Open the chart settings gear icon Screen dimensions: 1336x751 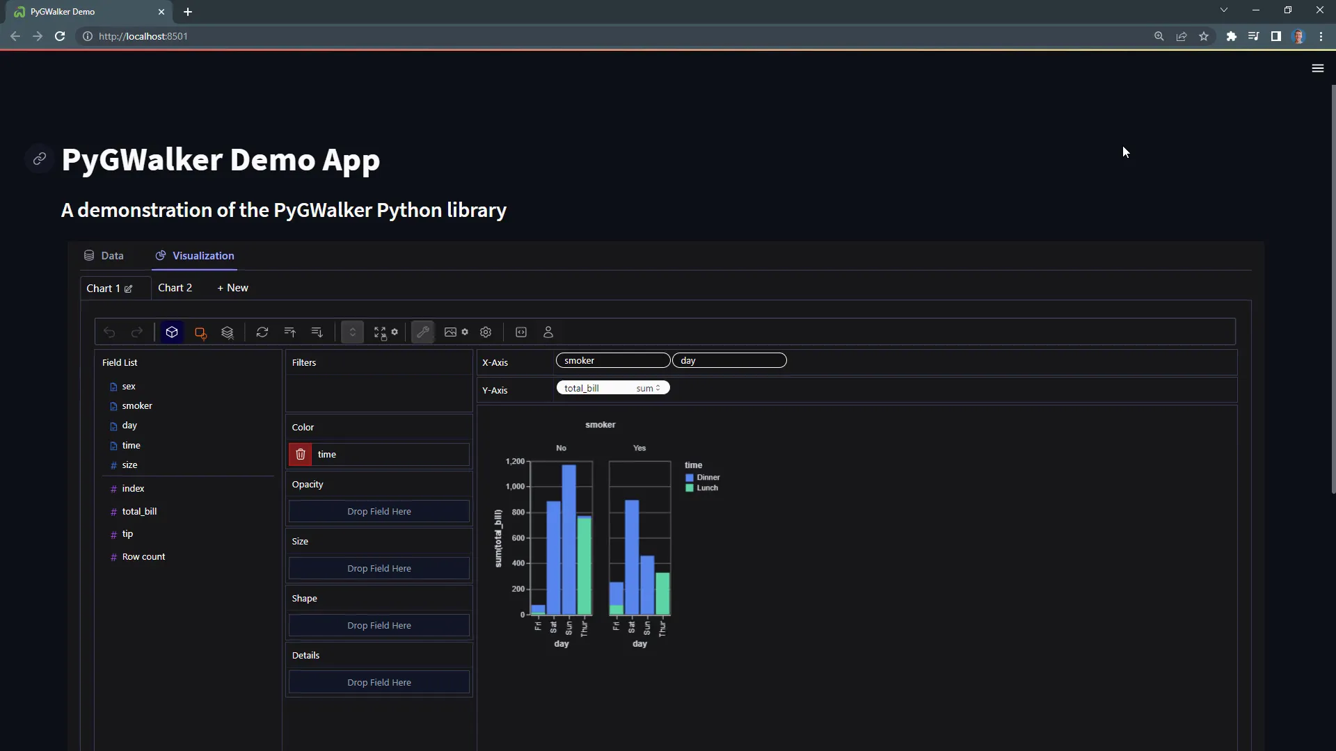click(x=486, y=332)
